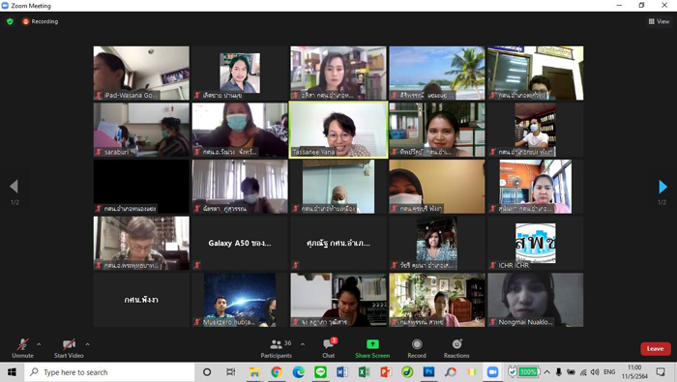Start Video in the meeting toolbar
This screenshot has width=677, height=382.
tap(69, 348)
